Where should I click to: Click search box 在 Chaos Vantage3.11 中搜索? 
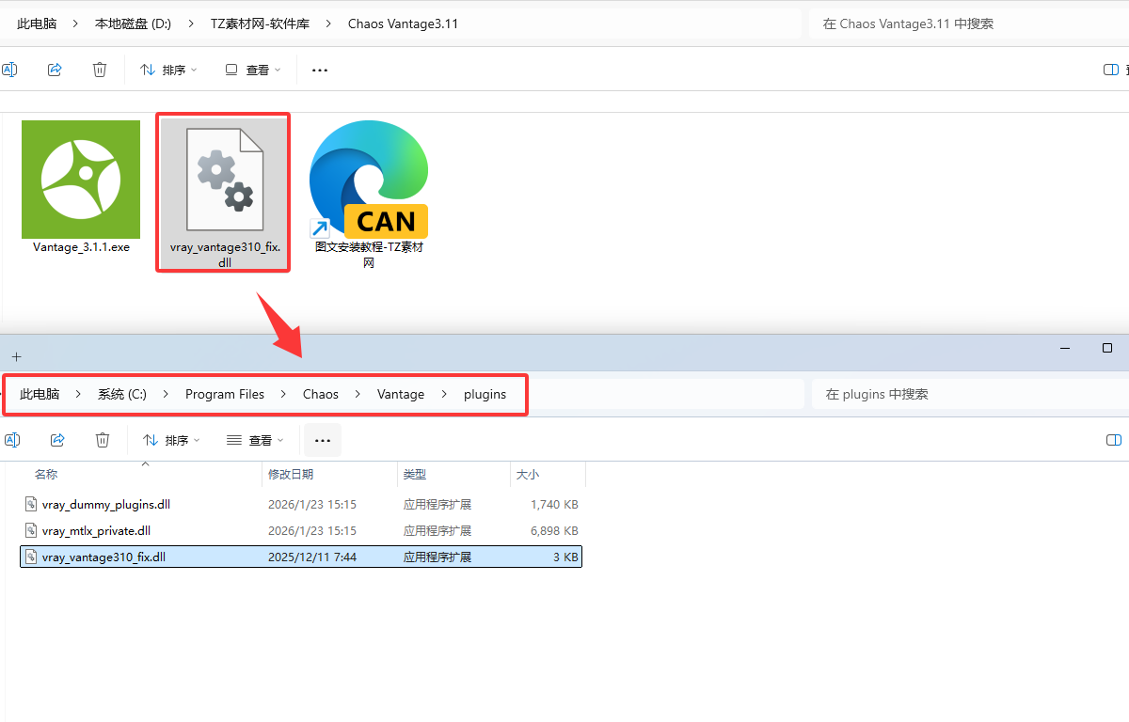coord(969,24)
